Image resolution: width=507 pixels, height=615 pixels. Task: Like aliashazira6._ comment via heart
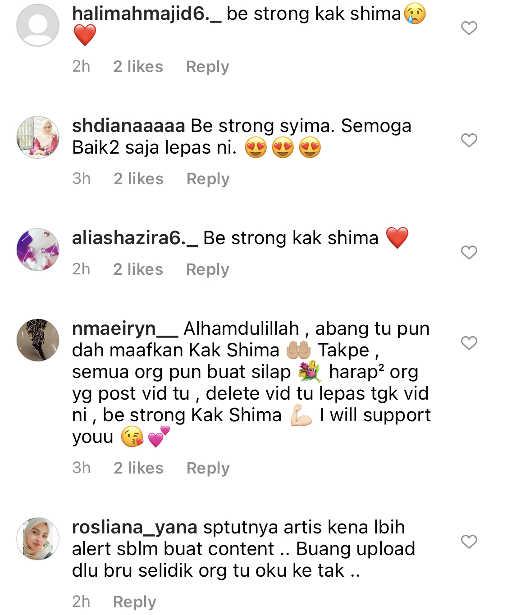(469, 252)
